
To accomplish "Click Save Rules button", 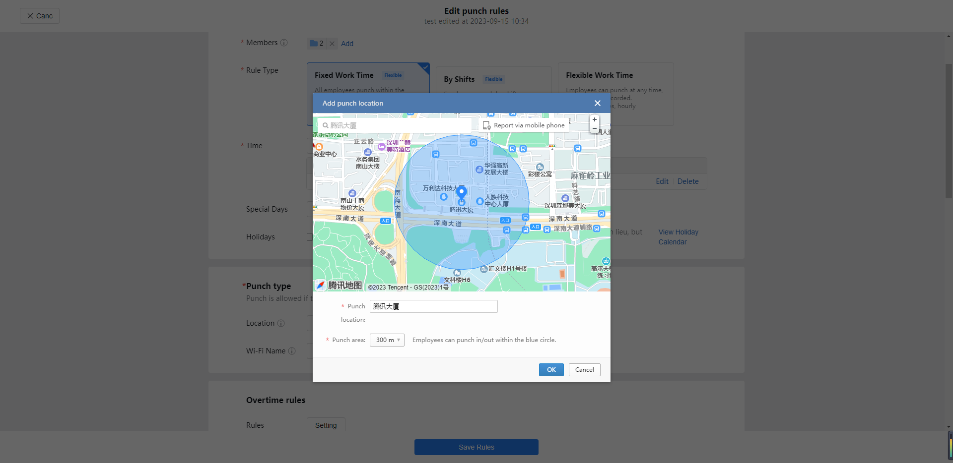I will point(476,447).
